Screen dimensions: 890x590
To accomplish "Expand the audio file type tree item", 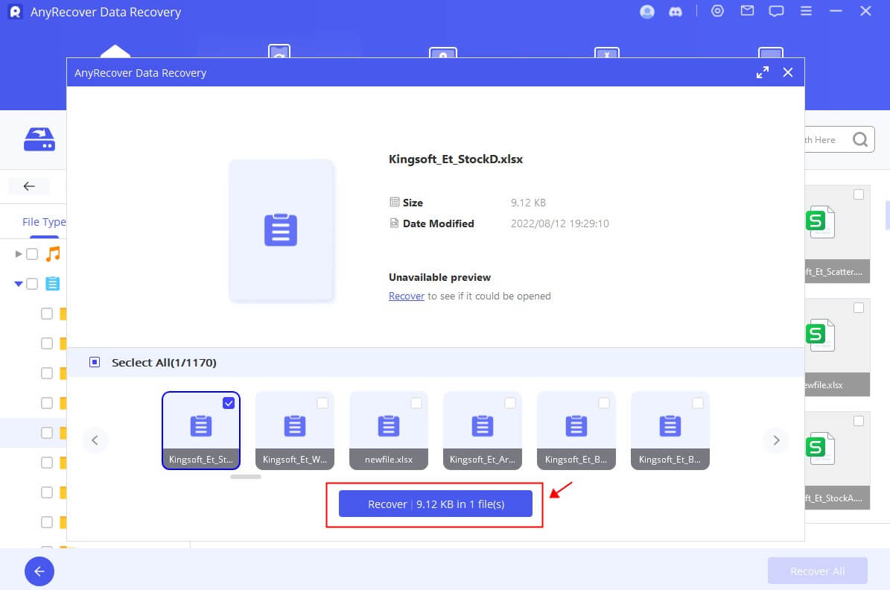I will pyautogui.click(x=18, y=253).
